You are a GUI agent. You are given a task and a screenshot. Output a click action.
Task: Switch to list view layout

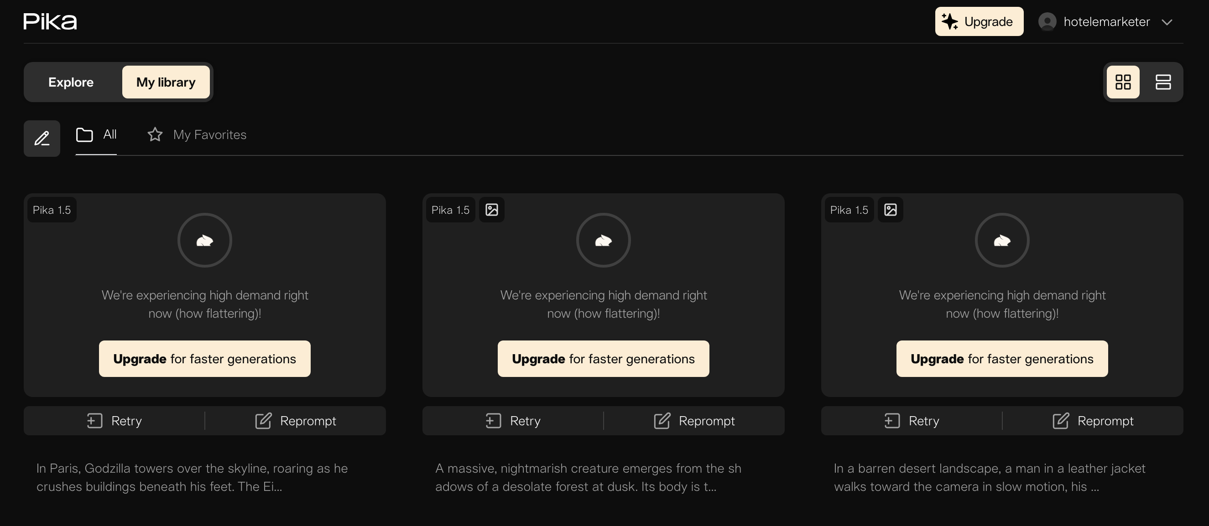point(1162,82)
